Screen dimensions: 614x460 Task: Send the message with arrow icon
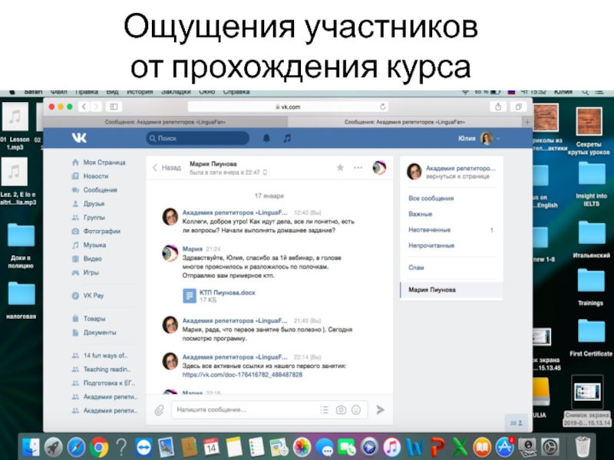(380, 410)
